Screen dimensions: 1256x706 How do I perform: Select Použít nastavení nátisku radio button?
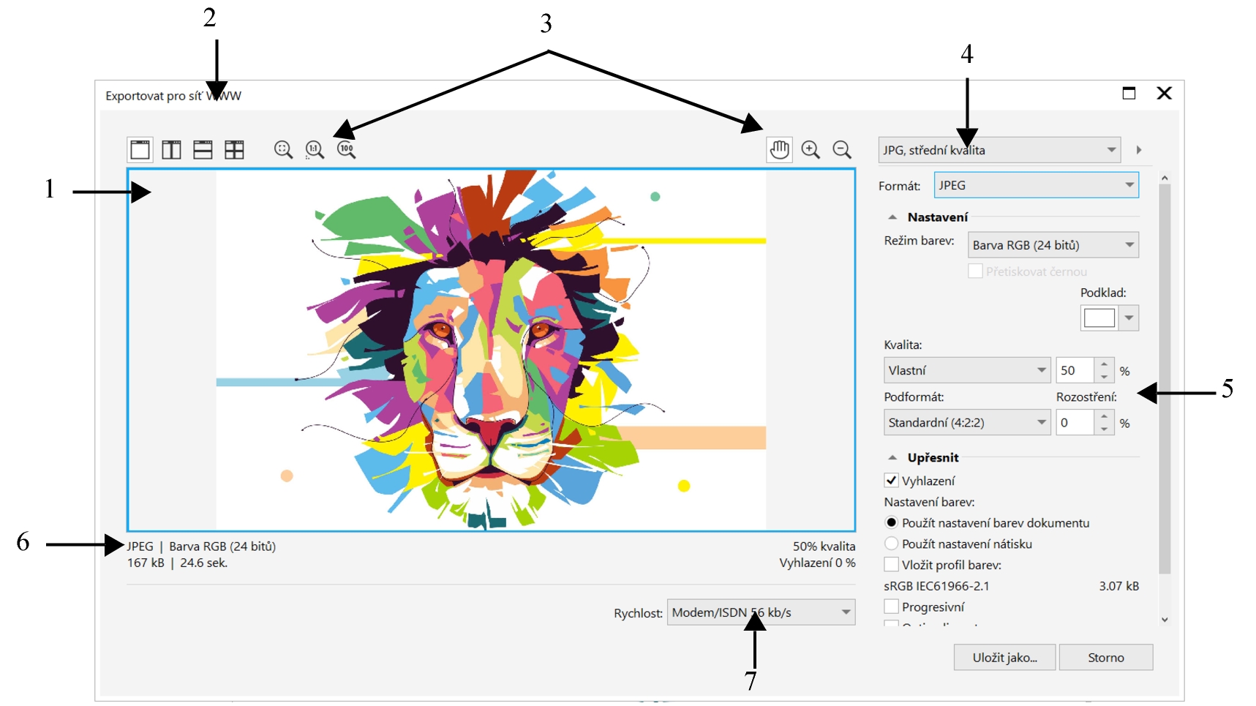[891, 544]
